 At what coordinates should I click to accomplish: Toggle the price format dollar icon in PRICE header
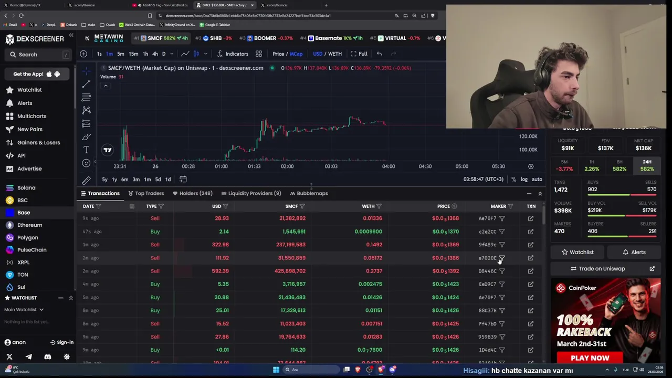454,206
